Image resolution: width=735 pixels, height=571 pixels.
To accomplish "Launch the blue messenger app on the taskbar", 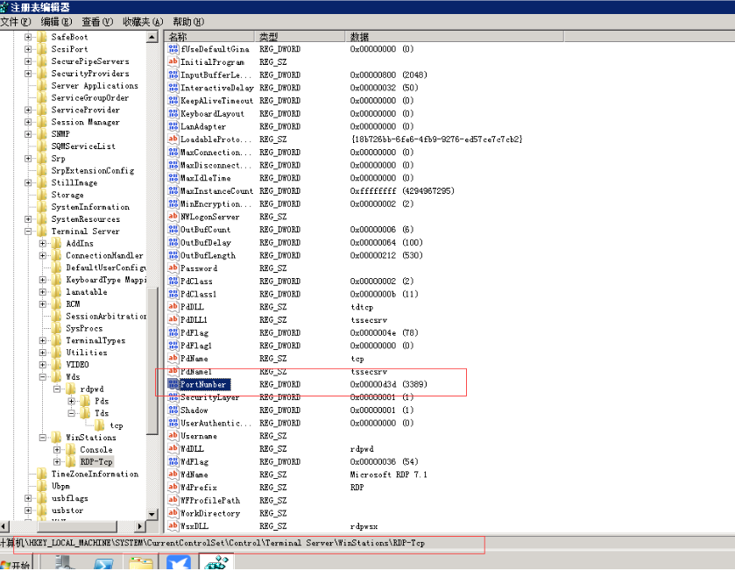I will [x=178, y=562].
